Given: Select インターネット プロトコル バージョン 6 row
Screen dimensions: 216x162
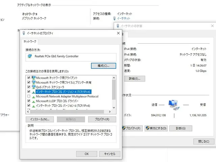Looking at the screenshot, I should click(x=63, y=106).
